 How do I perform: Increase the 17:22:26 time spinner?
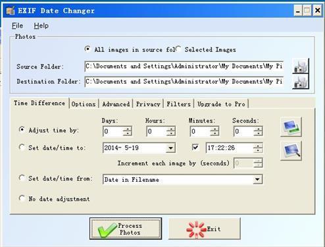click(258, 146)
